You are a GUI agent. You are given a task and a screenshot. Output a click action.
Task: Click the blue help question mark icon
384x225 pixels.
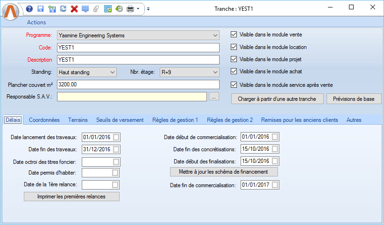(x=29, y=8)
